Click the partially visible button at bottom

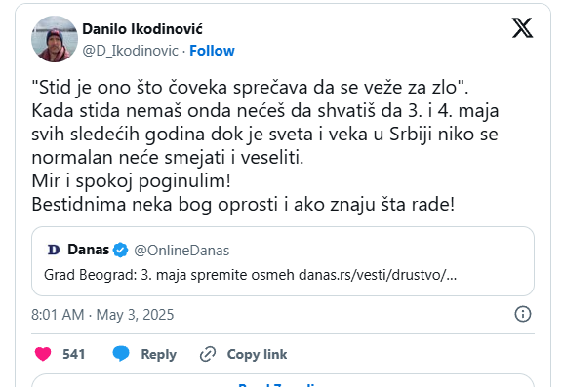tap(283, 380)
